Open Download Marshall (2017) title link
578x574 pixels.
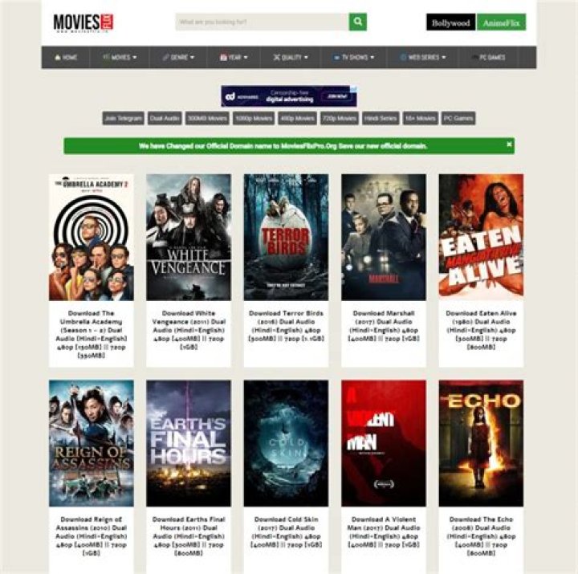tap(384, 326)
